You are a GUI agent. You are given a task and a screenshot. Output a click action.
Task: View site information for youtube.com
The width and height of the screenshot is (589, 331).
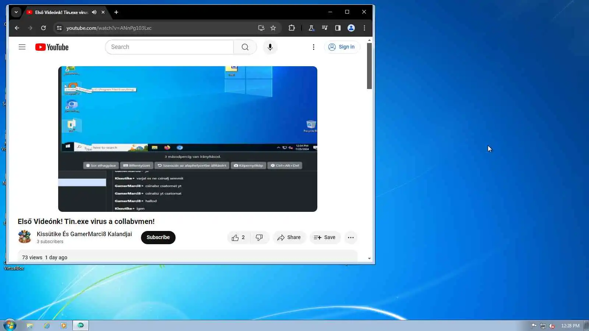click(x=59, y=28)
